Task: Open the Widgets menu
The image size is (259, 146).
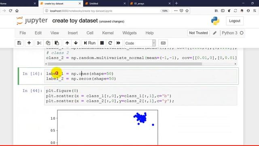Action: click(129, 33)
